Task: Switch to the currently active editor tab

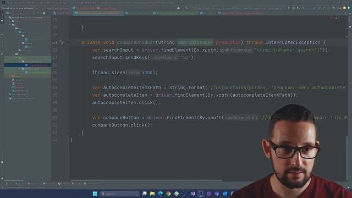Action: (99, 13)
